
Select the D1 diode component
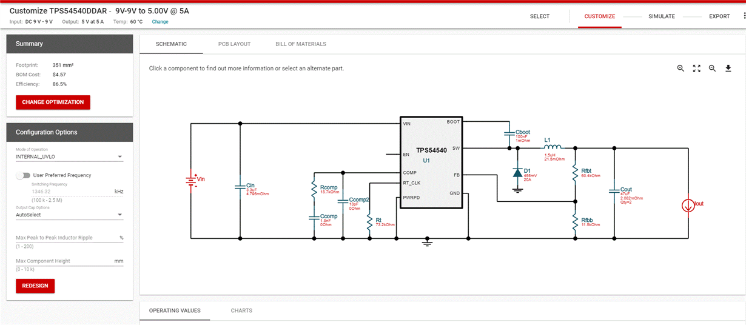pyautogui.click(x=517, y=173)
